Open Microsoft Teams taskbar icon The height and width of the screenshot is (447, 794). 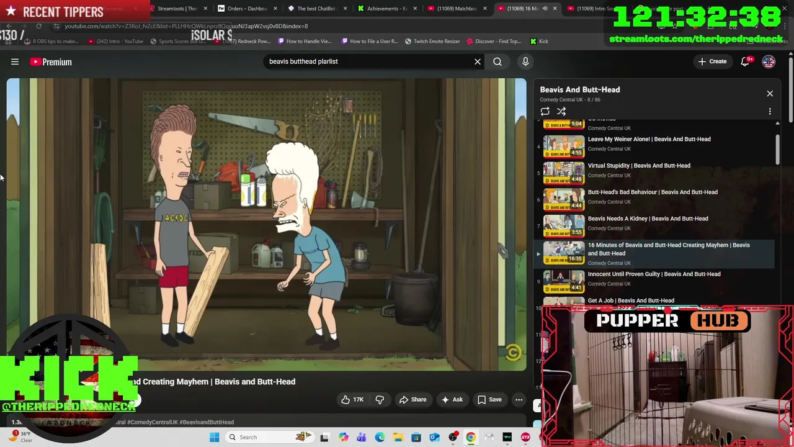click(361, 437)
